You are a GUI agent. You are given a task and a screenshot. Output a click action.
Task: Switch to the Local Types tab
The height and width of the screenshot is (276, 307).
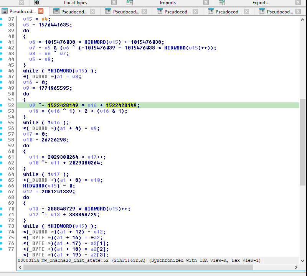click(75, 3)
